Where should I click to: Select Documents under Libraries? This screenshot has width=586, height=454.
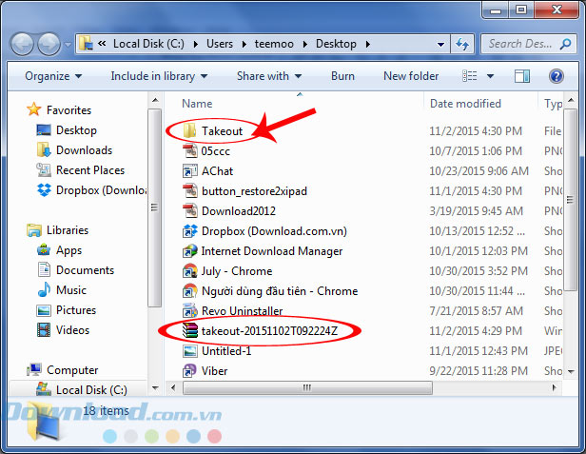click(x=85, y=270)
